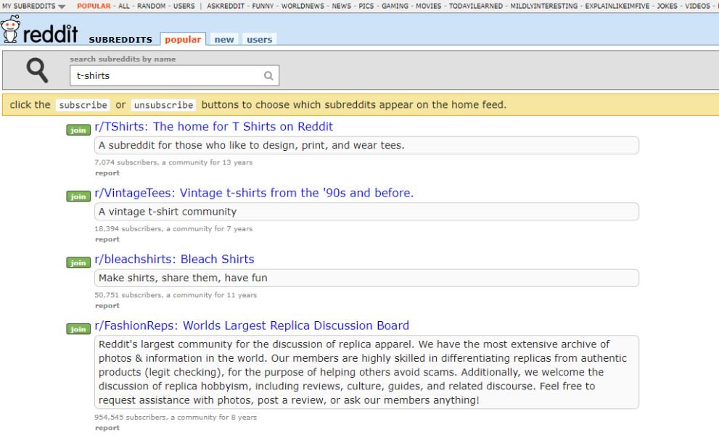Image resolution: width=719 pixels, height=435 pixels.
Task: Open r/bleachshirts: Bleach Shirts link
Action: click(x=174, y=259)
